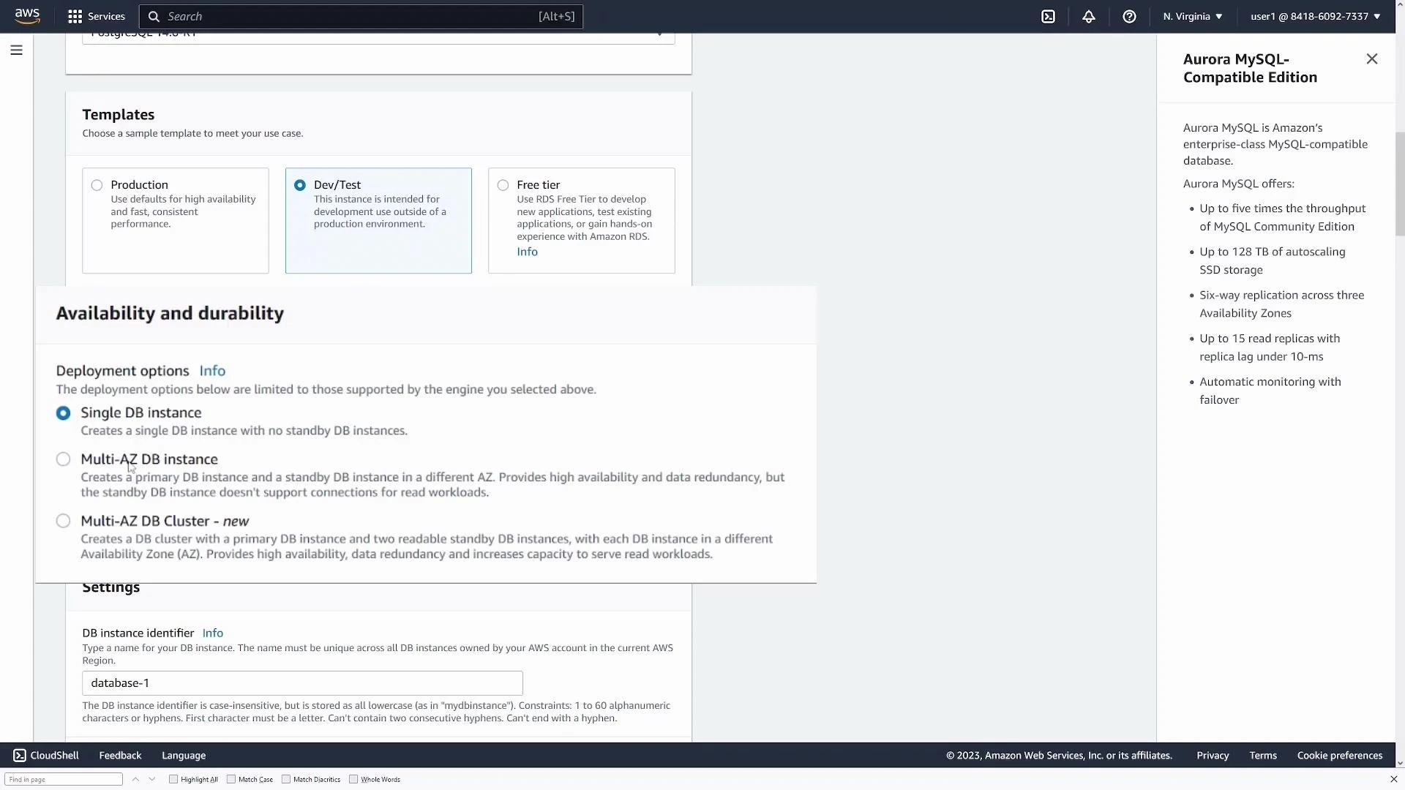Enable the Match Case checkbox
1405x790 pixels.
tap(231, 779)
